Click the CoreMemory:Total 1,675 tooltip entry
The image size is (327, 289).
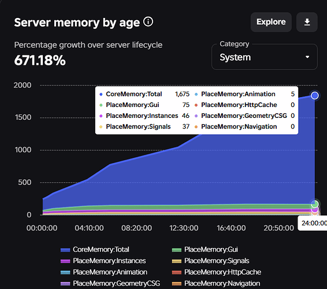pyautogui.click(x=144, y=94)
